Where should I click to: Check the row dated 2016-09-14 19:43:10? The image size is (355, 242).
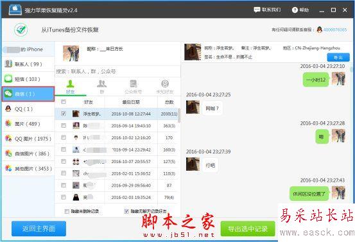pyautogui.click(x=64, y=126)
